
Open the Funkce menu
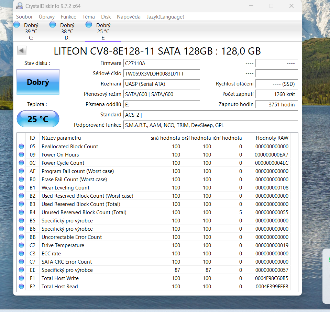coord(68,16)
